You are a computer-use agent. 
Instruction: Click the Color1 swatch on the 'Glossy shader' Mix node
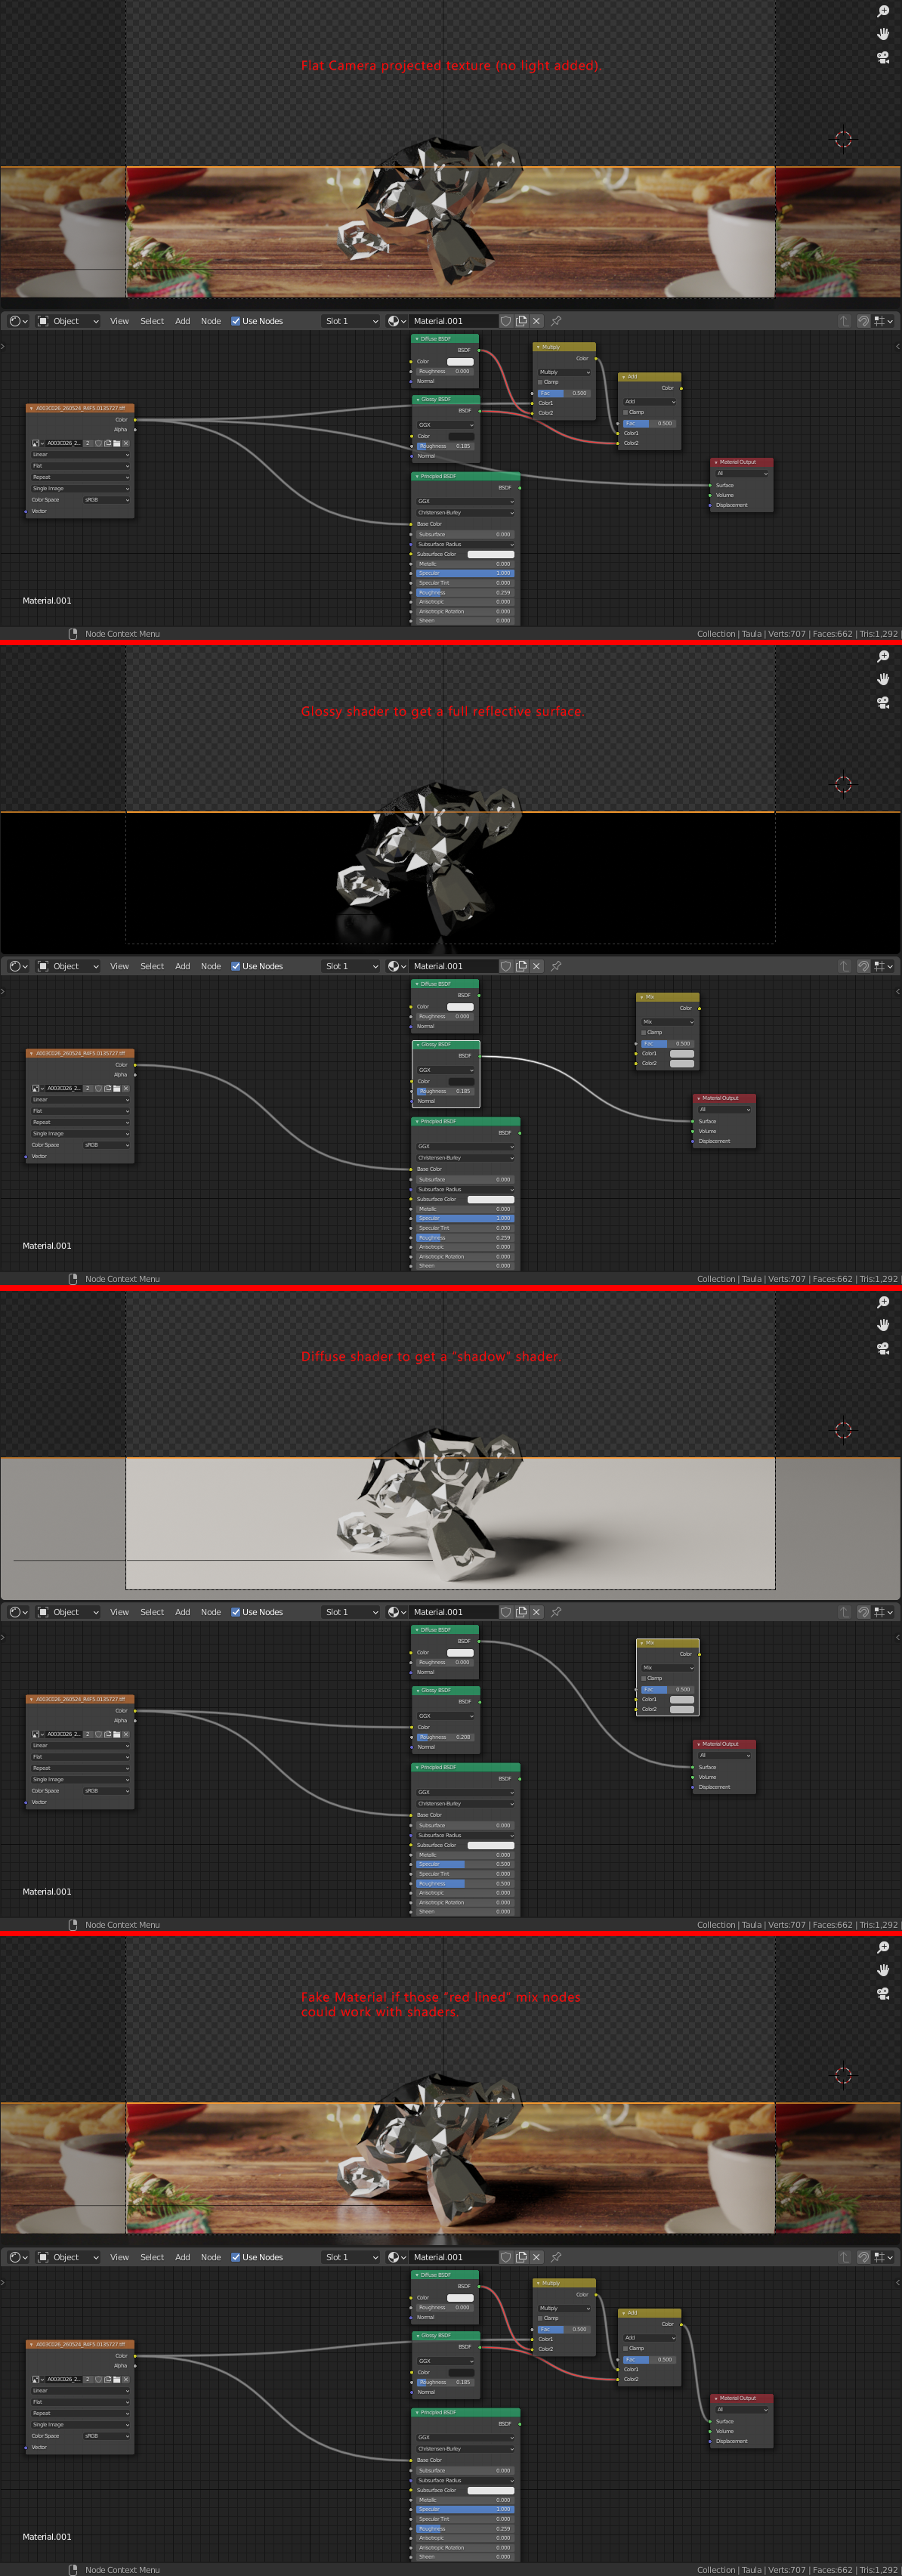tap(682, 1053)
